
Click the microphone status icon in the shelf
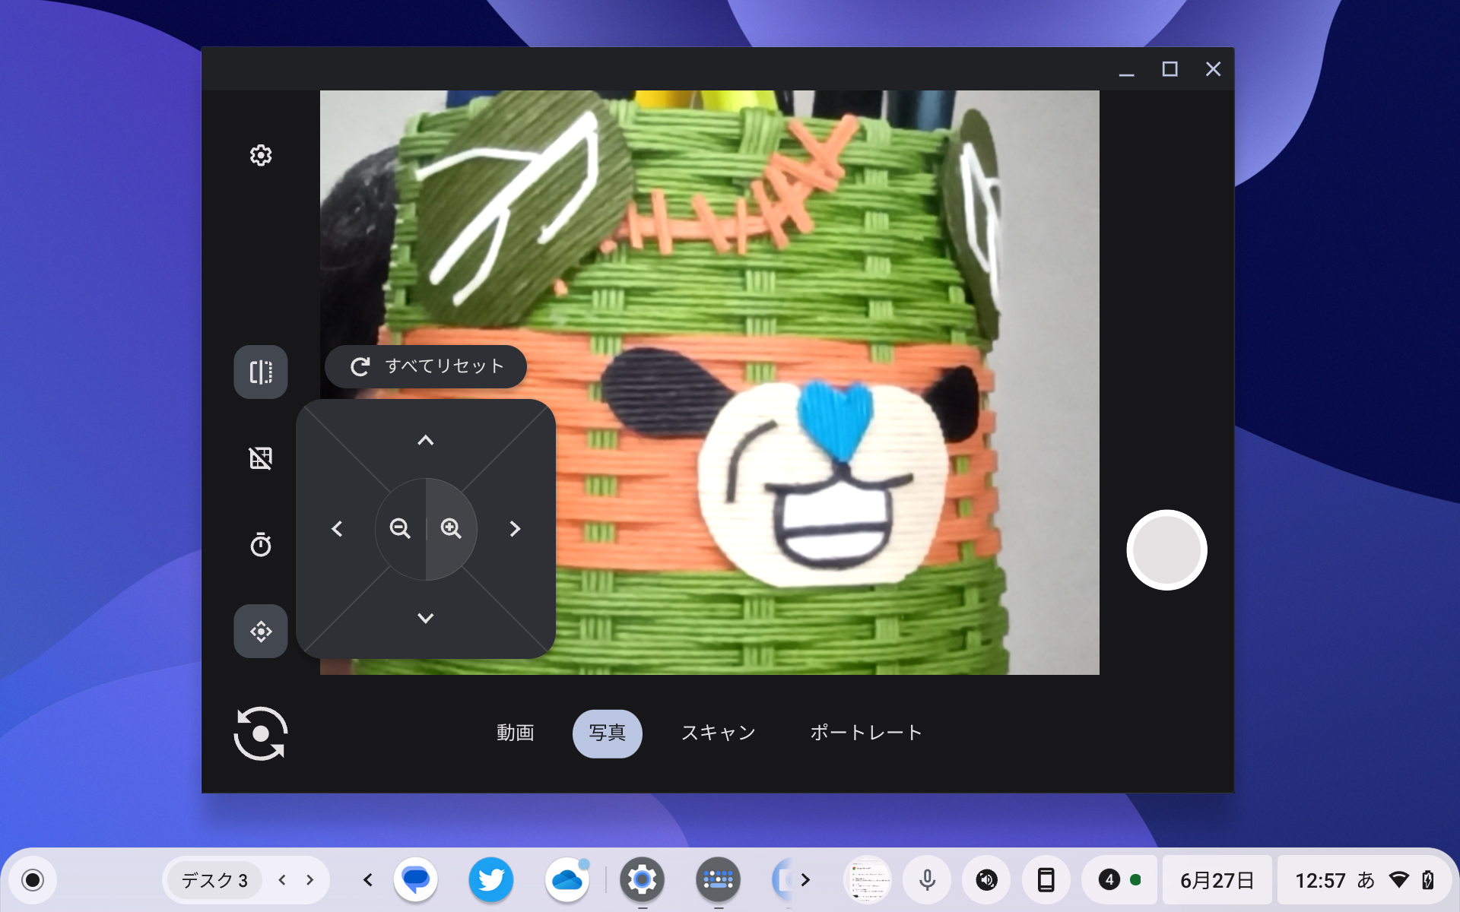925,880
